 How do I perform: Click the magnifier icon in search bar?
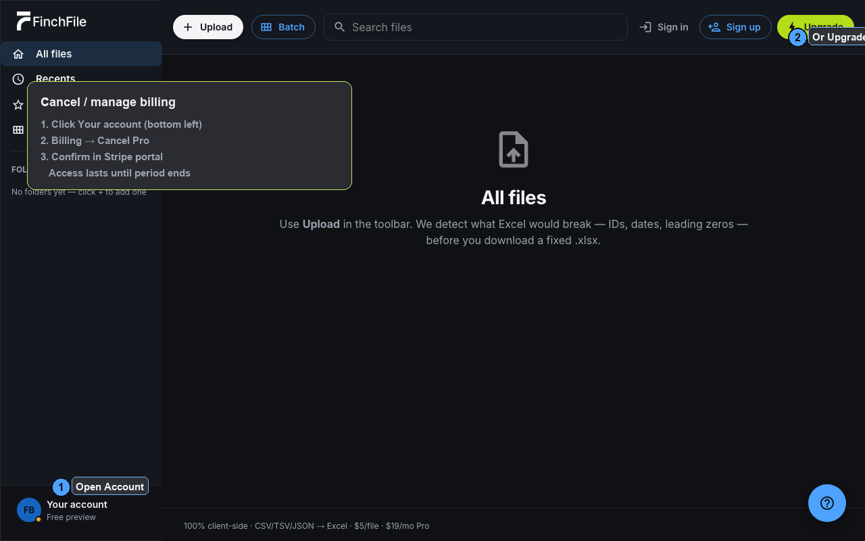tap(340, 27)
